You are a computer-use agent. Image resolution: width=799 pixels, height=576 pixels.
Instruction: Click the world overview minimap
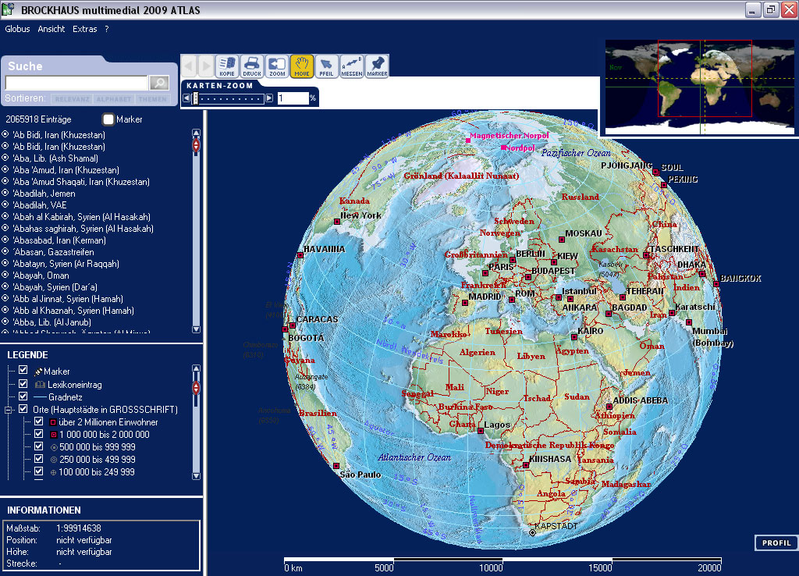(700, 87)
